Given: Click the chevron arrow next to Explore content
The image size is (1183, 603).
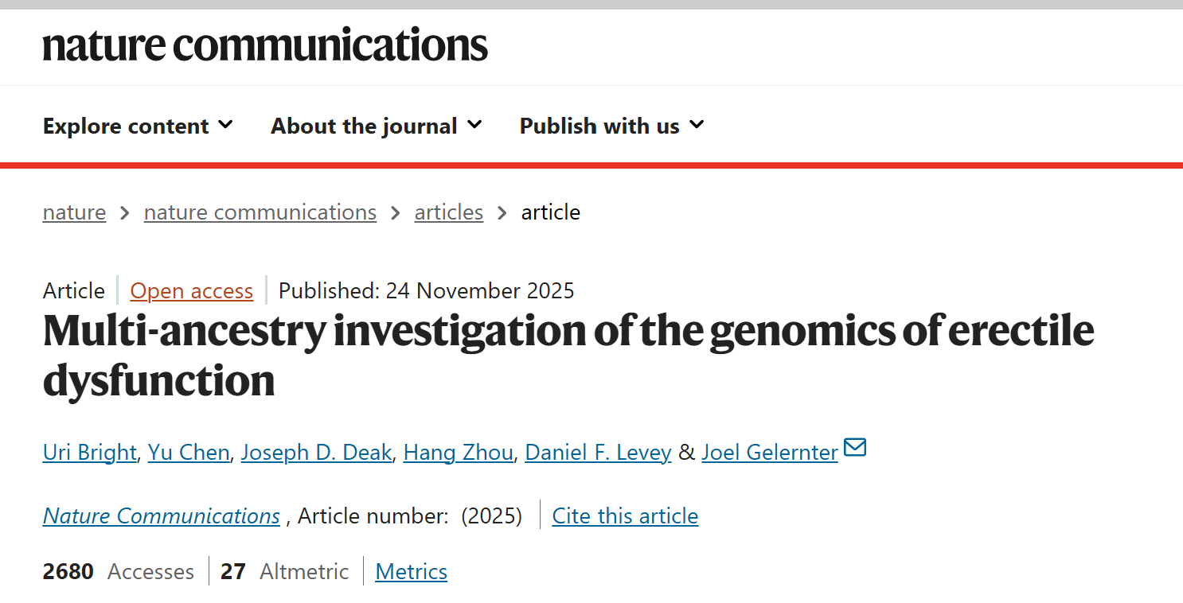Looking at the screenshot, I should coord(226,125).
